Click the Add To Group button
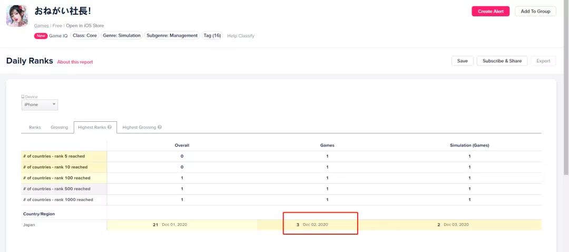 click(535, 11)
